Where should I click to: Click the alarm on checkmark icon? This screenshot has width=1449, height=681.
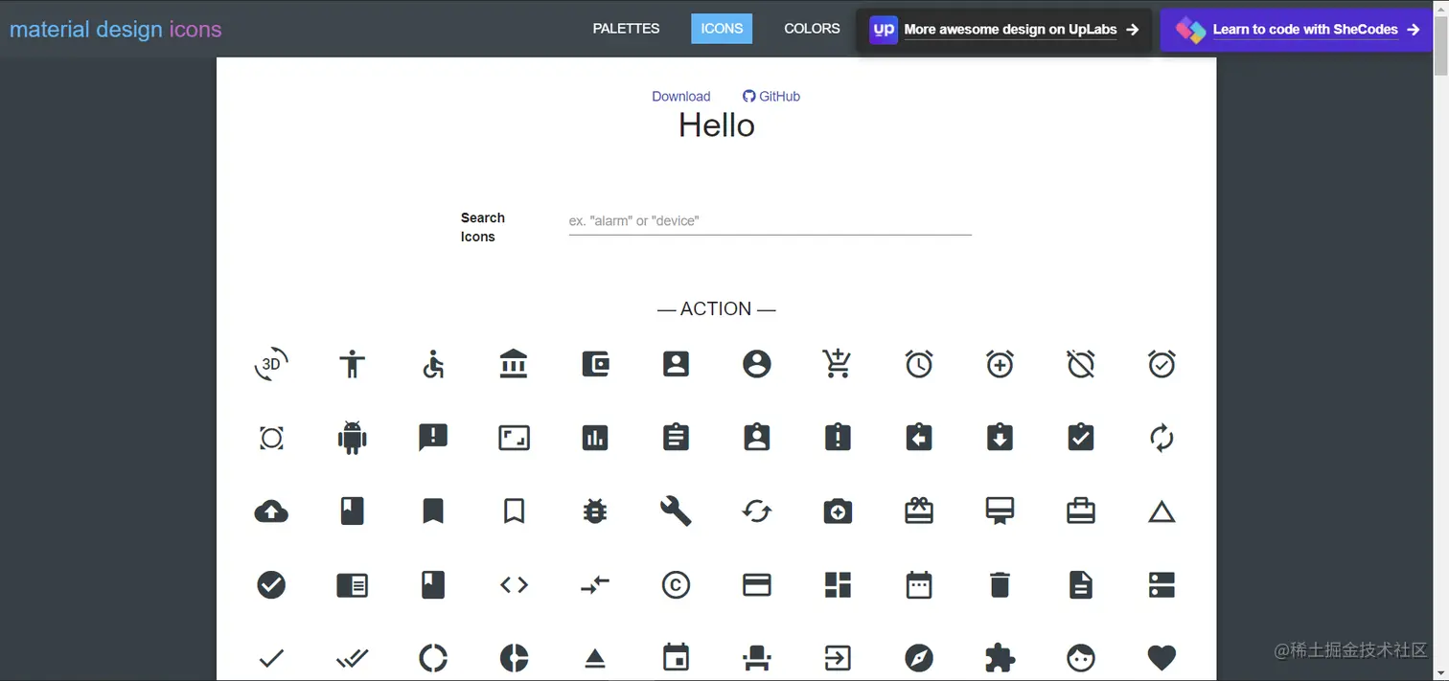pos(1161,364)
